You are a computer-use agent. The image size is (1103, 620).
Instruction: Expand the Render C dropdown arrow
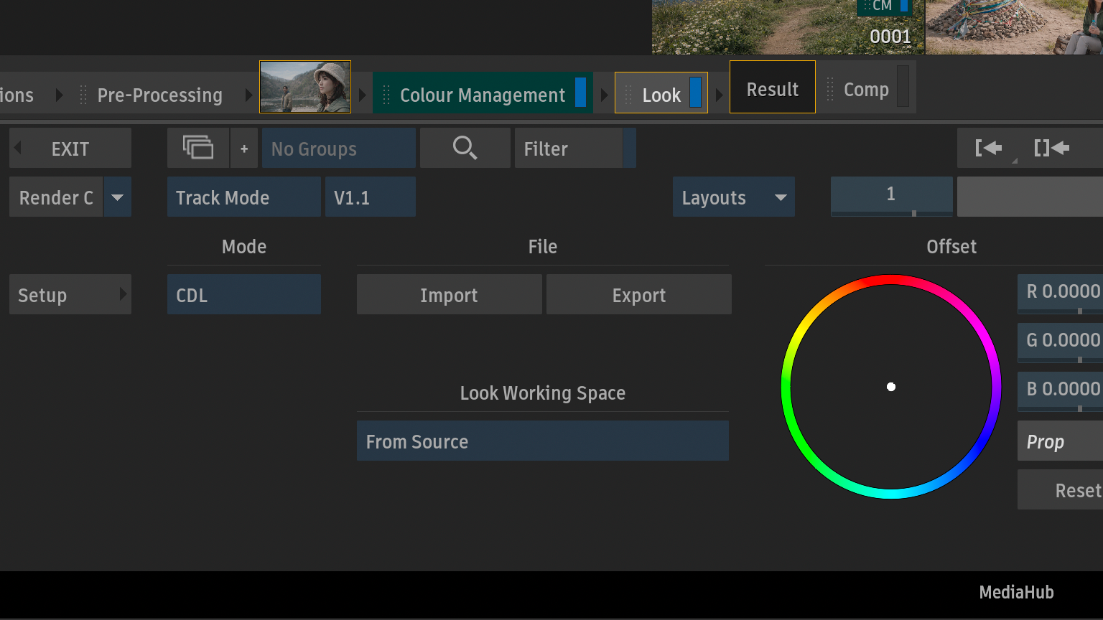click(118, 197)
